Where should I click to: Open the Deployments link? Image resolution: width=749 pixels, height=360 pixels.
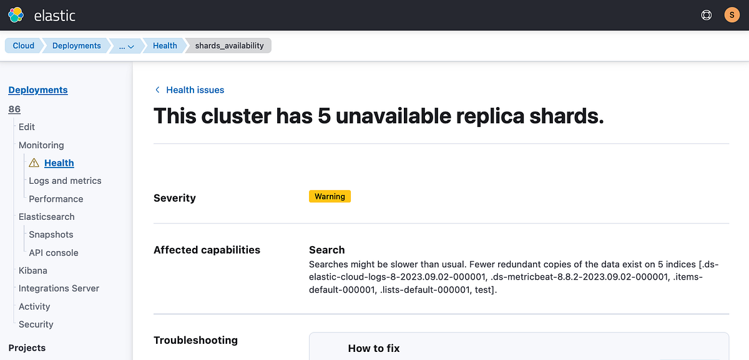(x=37, y=90)
